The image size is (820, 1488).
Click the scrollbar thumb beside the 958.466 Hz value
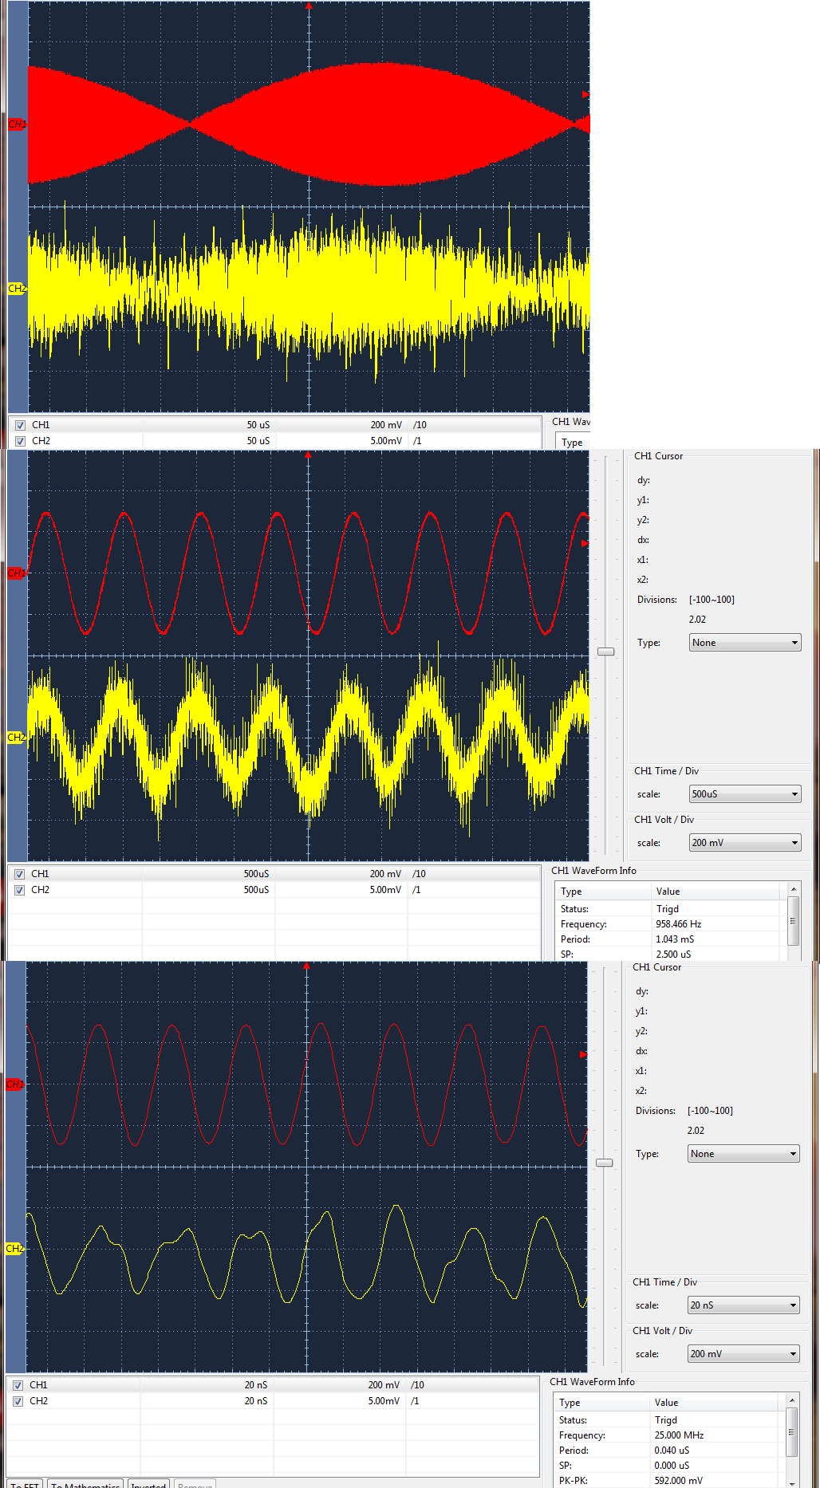click(793, 920)
